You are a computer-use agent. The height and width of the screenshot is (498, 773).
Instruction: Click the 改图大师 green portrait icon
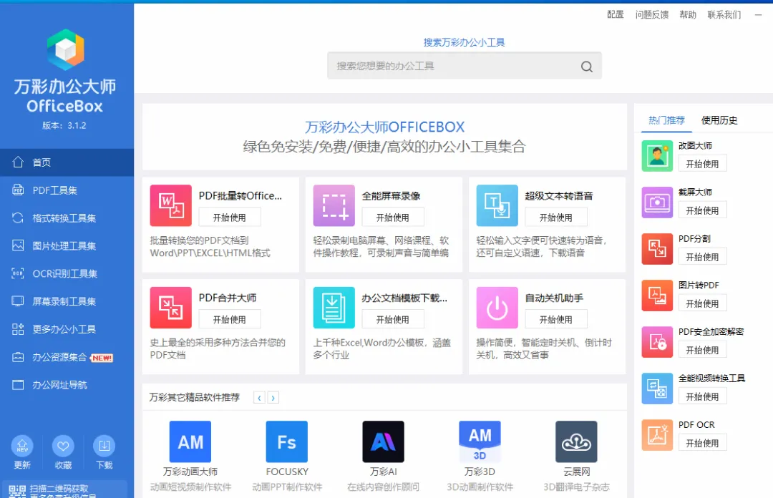(657, 156)
